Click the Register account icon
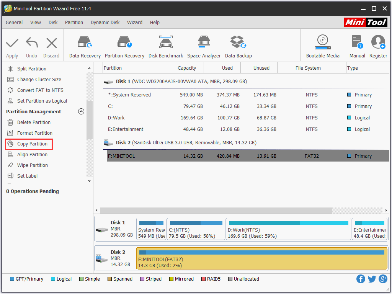Viewport: 392px width, 294px height. pos(378,47)
